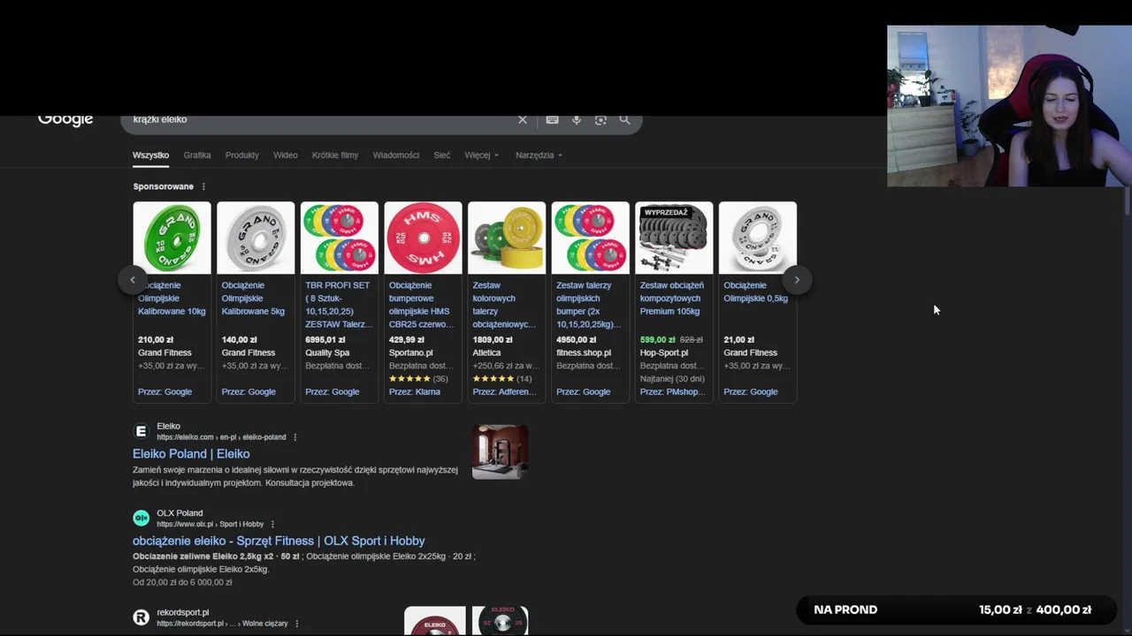Expand the Narzędzia dropdown
This screenshot has height=636, width=1132.
(539, 155)
